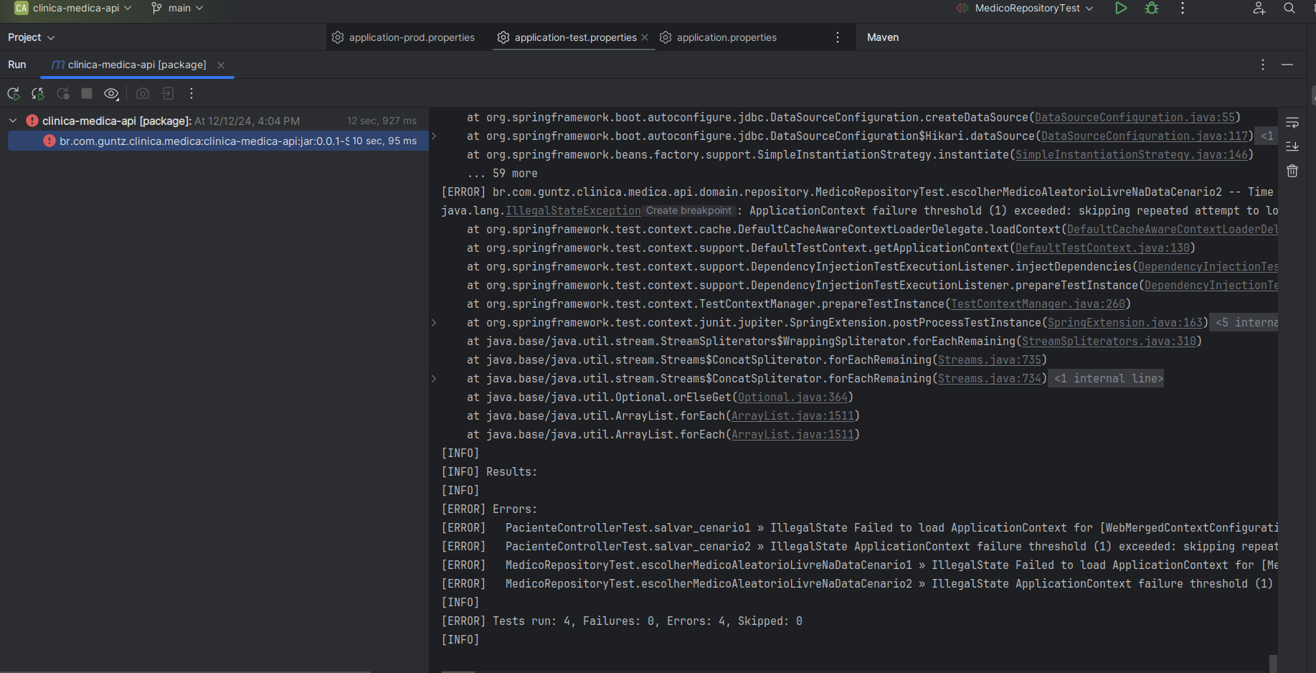Click Create breakpoint inlay button
The width and height of the screenshot is (1316, 673).
tap(688, 210)
